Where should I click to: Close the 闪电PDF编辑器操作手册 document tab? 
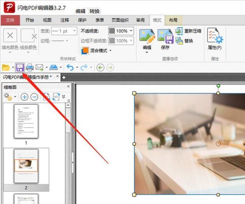58,76
